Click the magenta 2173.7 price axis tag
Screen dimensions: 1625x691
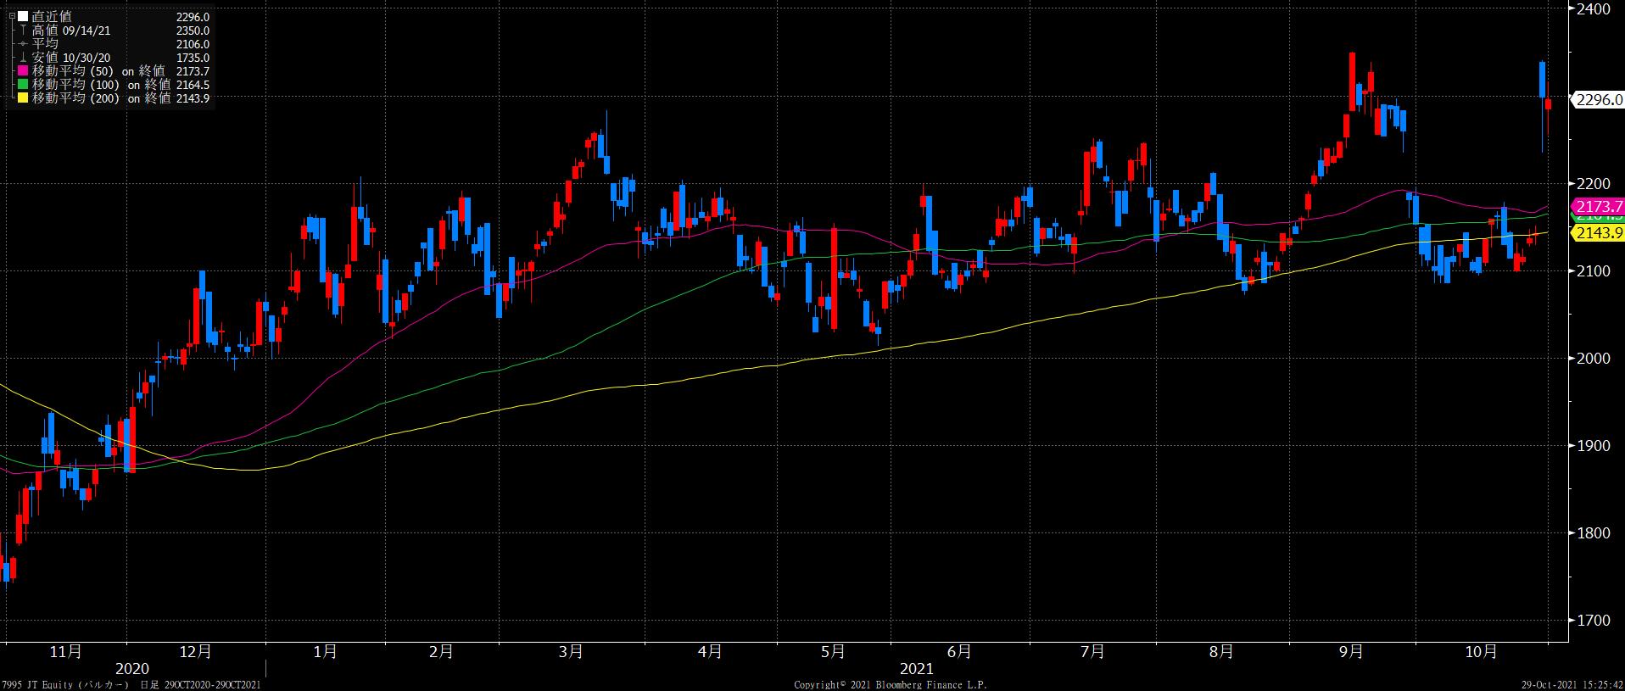coord(1598,207)
